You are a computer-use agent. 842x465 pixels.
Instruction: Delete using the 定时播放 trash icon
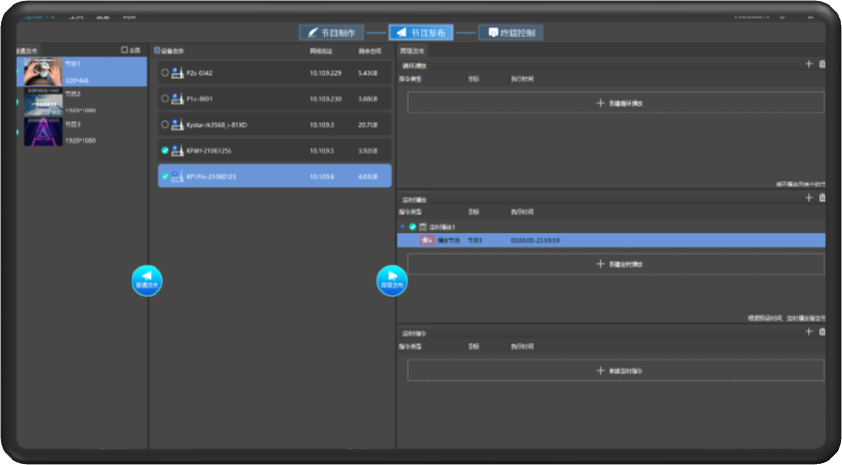[x=822, y=198]
